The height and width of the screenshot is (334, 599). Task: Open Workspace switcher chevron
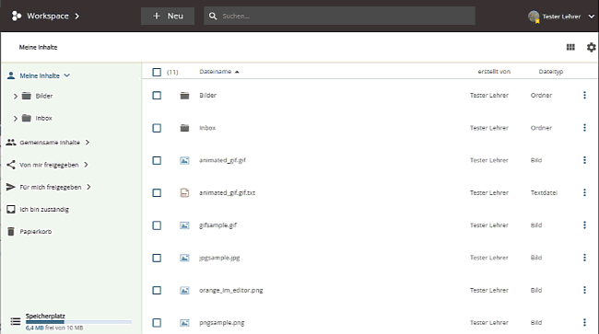pyautogui.click(x=77, y=16)
